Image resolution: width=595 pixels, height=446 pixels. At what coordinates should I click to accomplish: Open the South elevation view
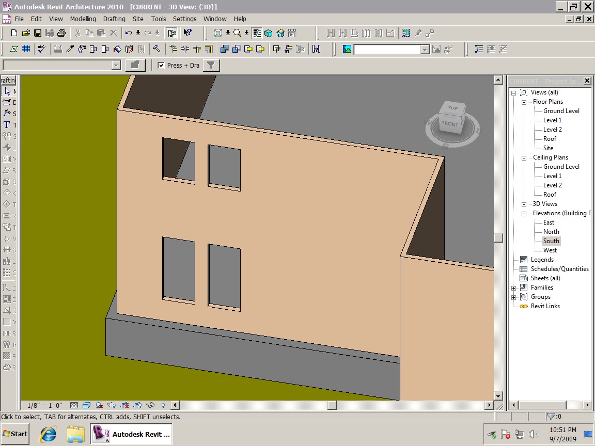pyautogui.click(x=551, y=241)
